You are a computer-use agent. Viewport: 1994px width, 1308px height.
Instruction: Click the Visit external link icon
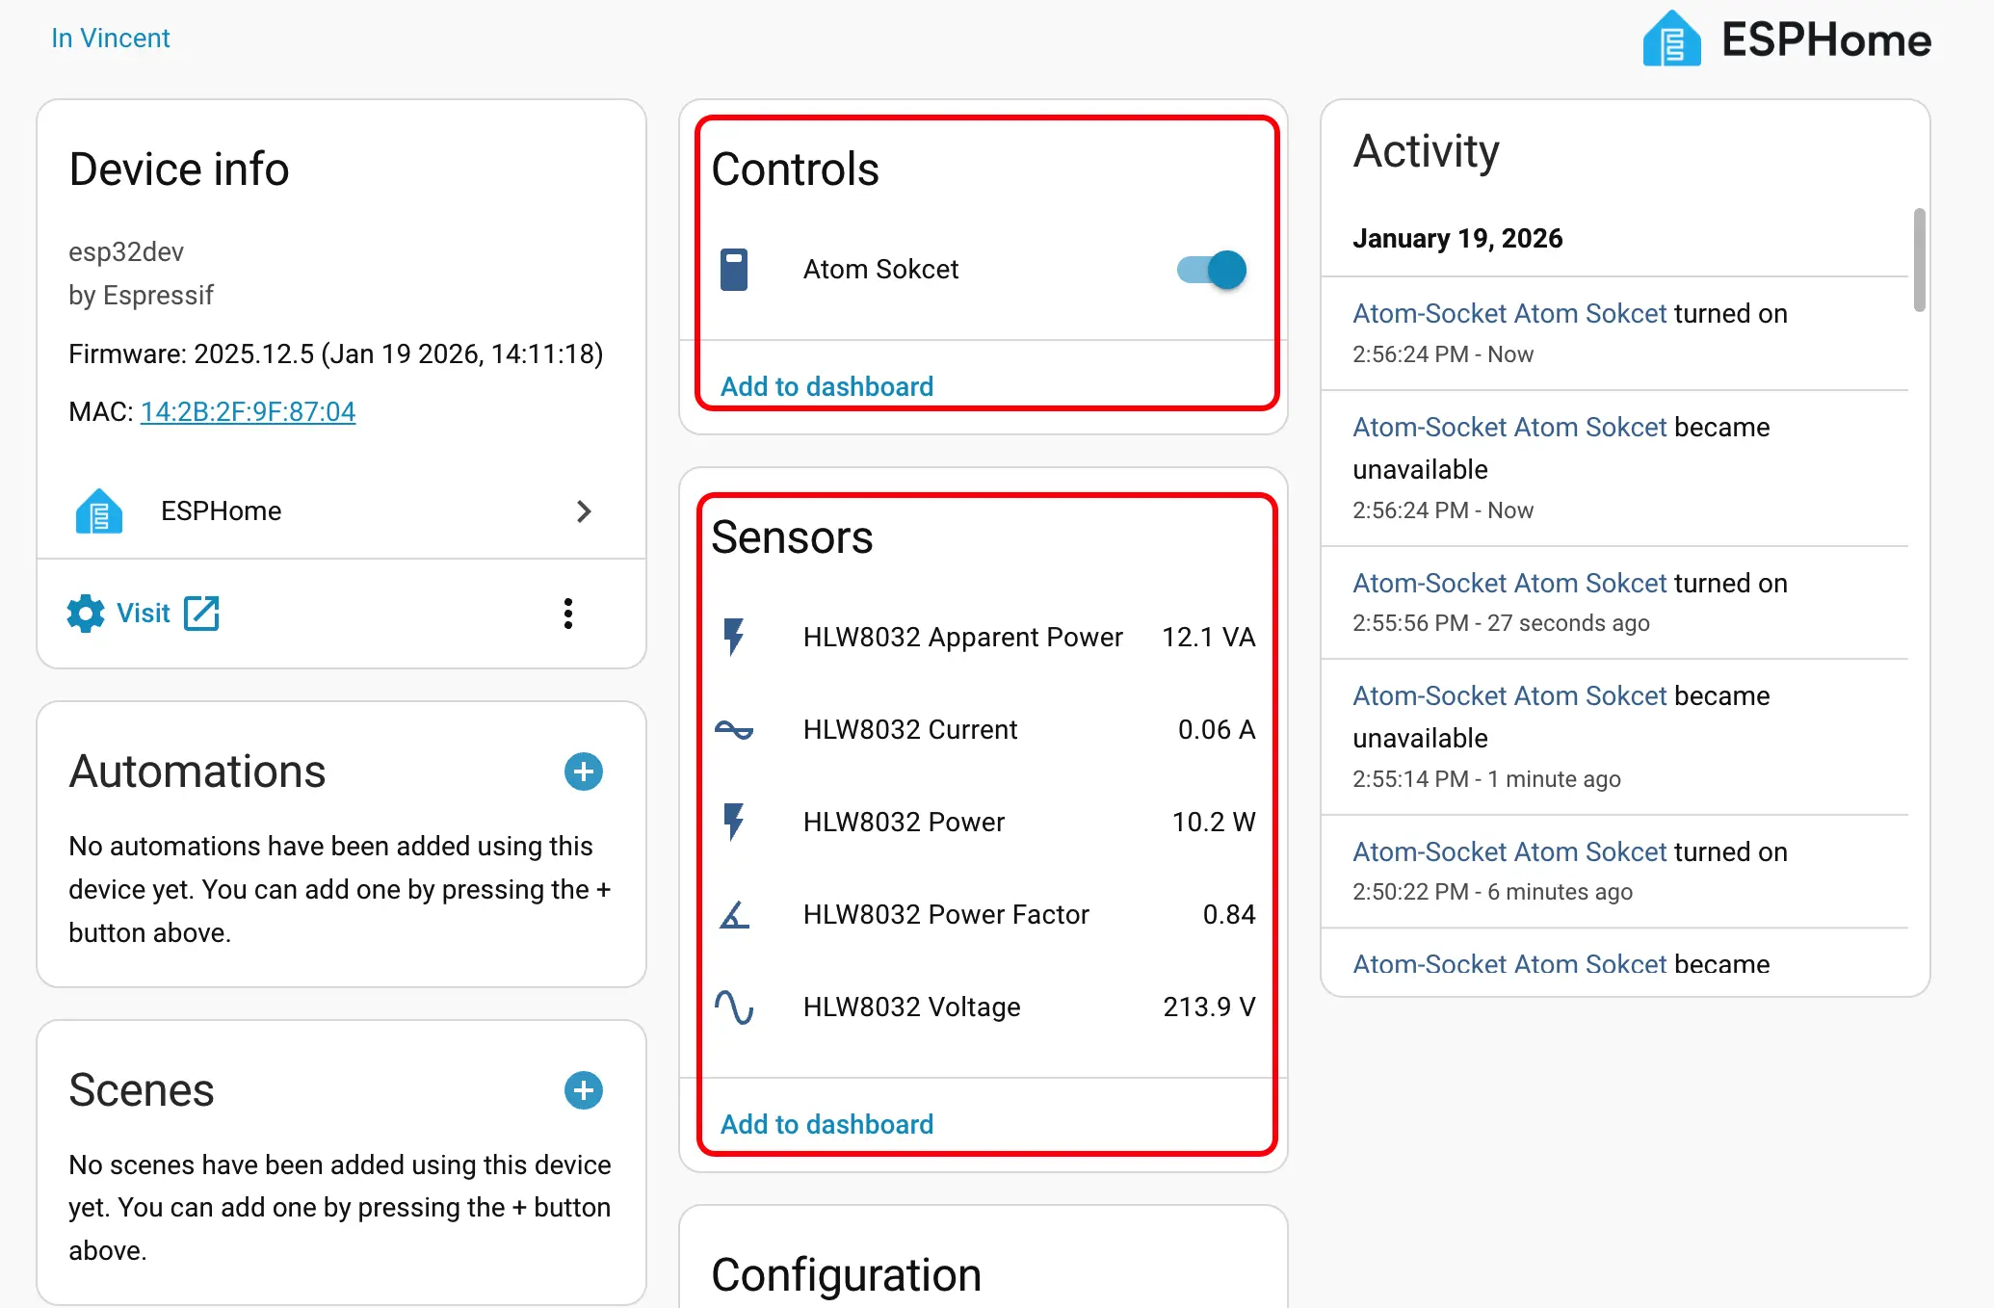(x=201, y=614)
